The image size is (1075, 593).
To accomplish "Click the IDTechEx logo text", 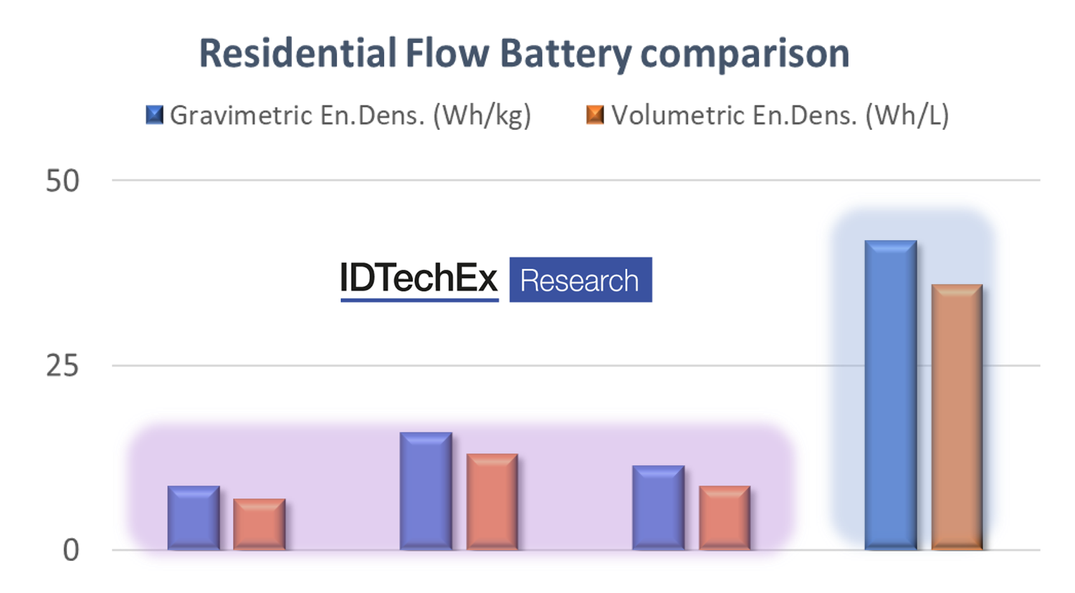I will click(x=419, y=279).
